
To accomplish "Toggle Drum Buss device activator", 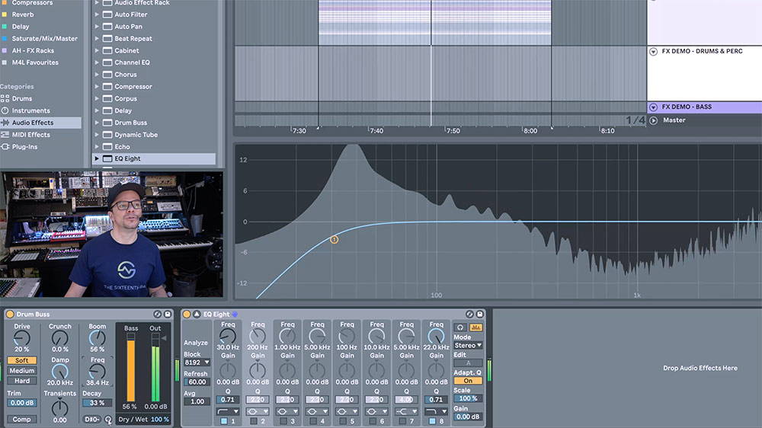I will [10, 315].
